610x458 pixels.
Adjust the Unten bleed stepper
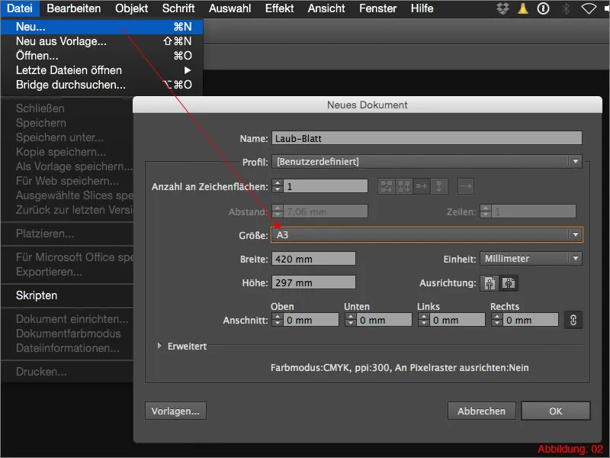coord(351,320)
